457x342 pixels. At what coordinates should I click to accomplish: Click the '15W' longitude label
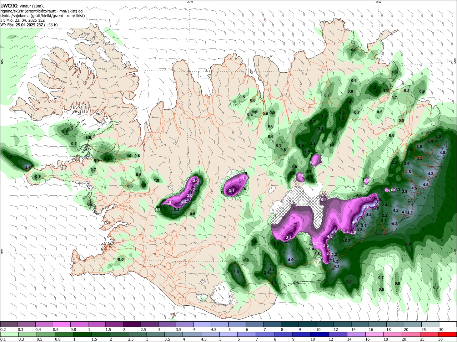(x=378, y=2)
